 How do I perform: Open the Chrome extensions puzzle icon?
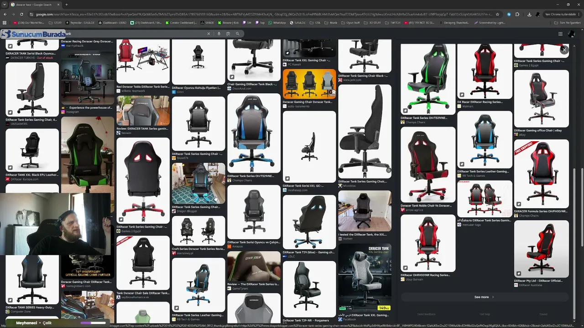pyautogui.click(x=517, y=14)
